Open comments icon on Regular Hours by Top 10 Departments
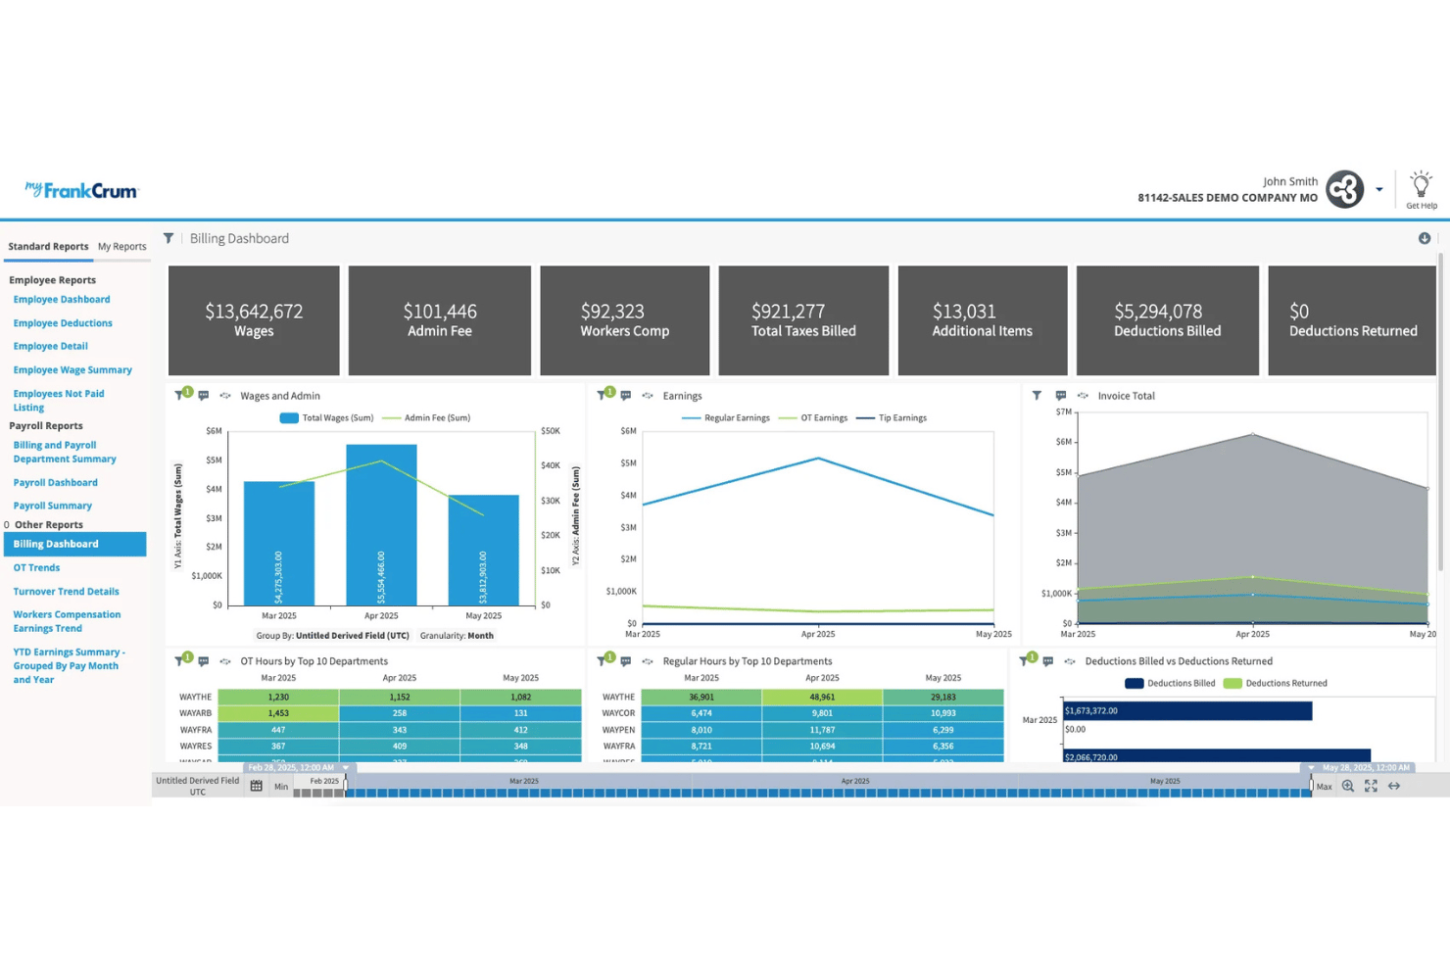 tap(626, 661)
